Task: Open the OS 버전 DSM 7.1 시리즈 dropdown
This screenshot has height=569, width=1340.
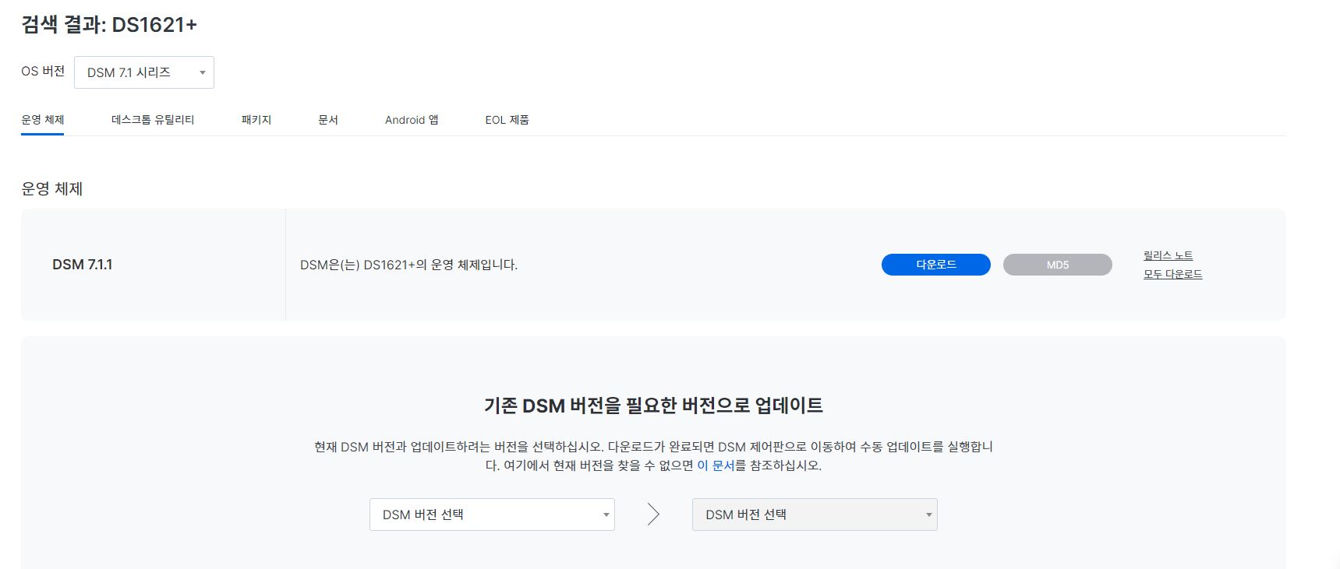Action: tap(144, 72)
